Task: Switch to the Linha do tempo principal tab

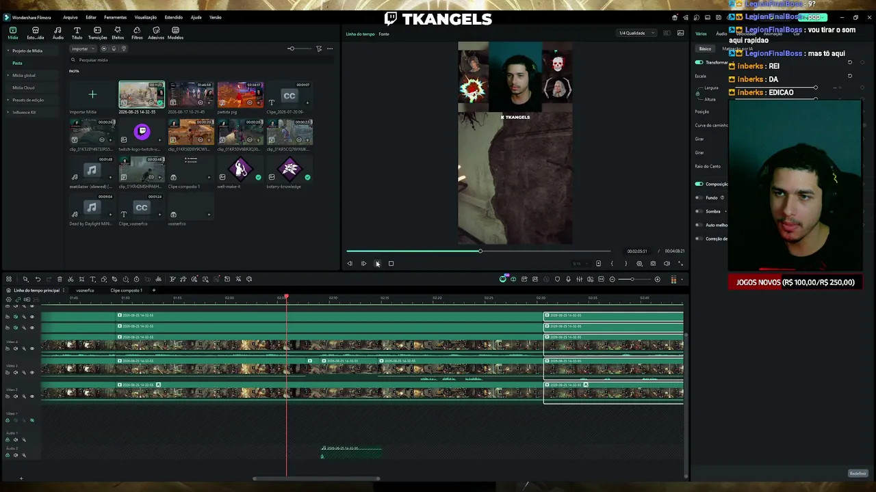Action: 37,290
